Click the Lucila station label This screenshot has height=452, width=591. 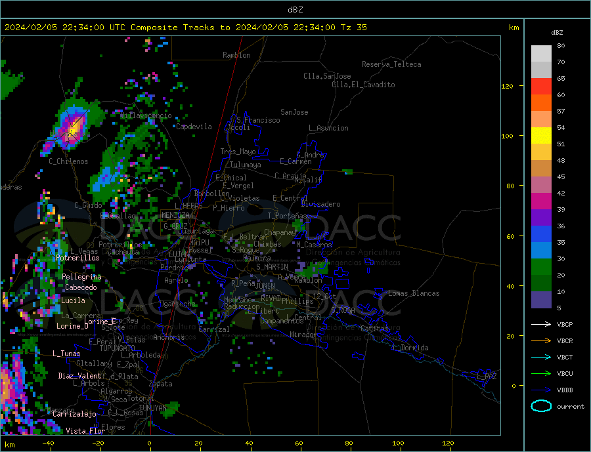click(x=73, y=300)
